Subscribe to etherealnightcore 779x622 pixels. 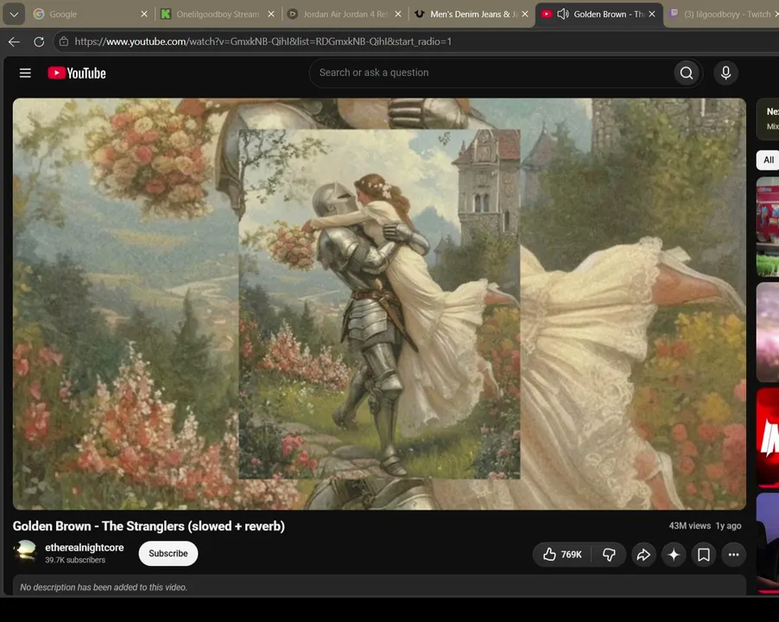(x=168, y=554)
